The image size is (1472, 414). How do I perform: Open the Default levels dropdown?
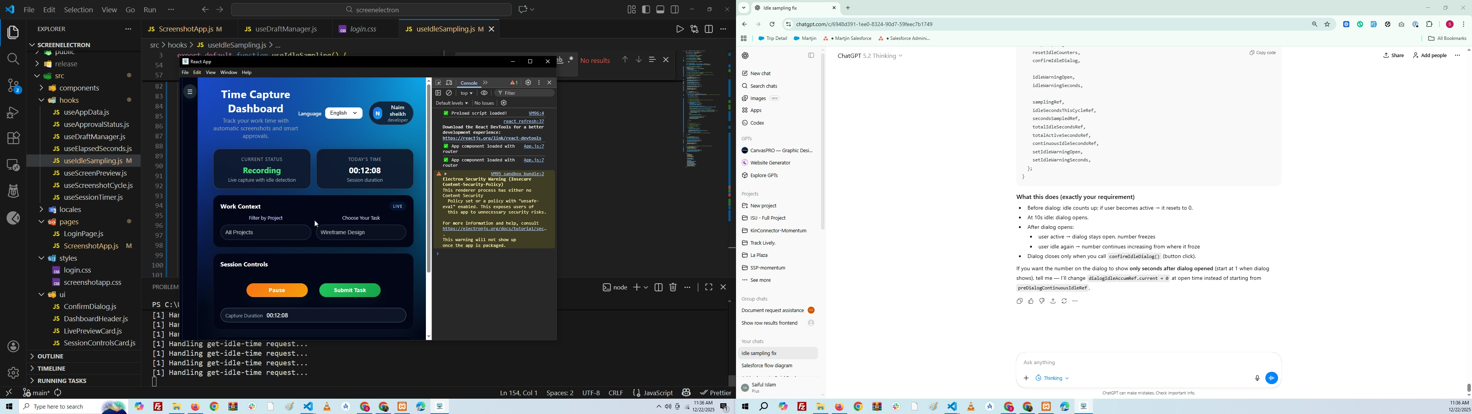[x=452, y=103]
